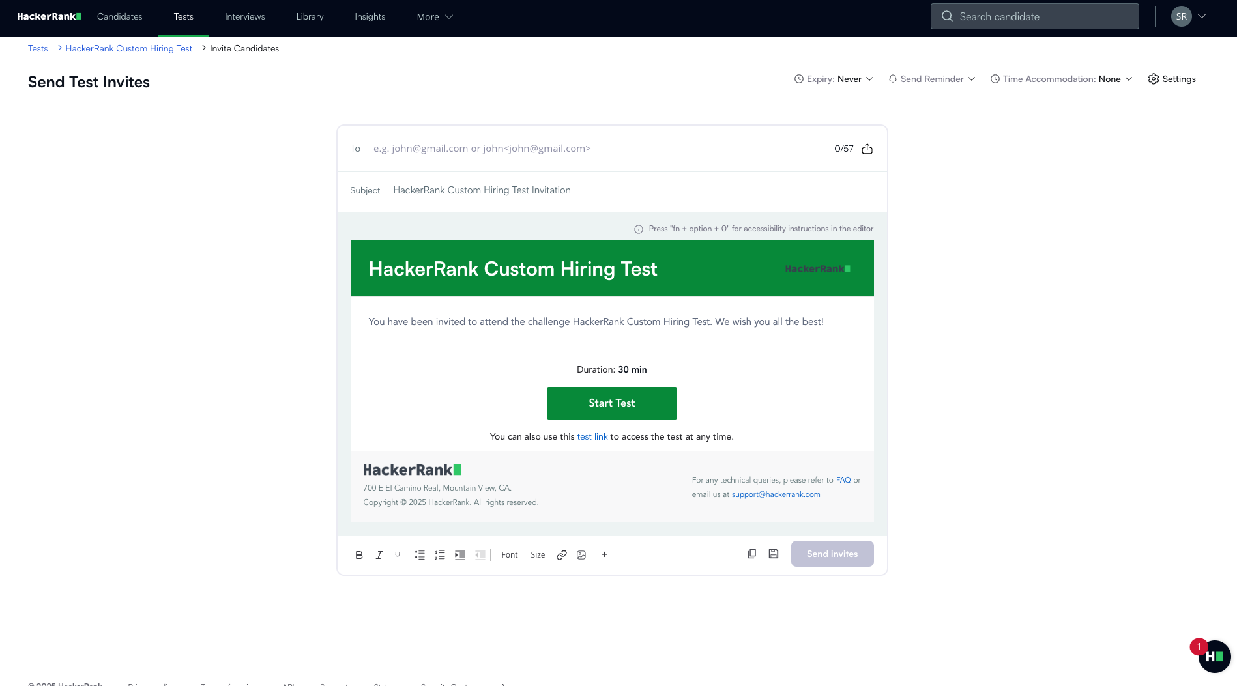Focus the Search candidate box
The image size is (1237, 686).
[1035, 16]
